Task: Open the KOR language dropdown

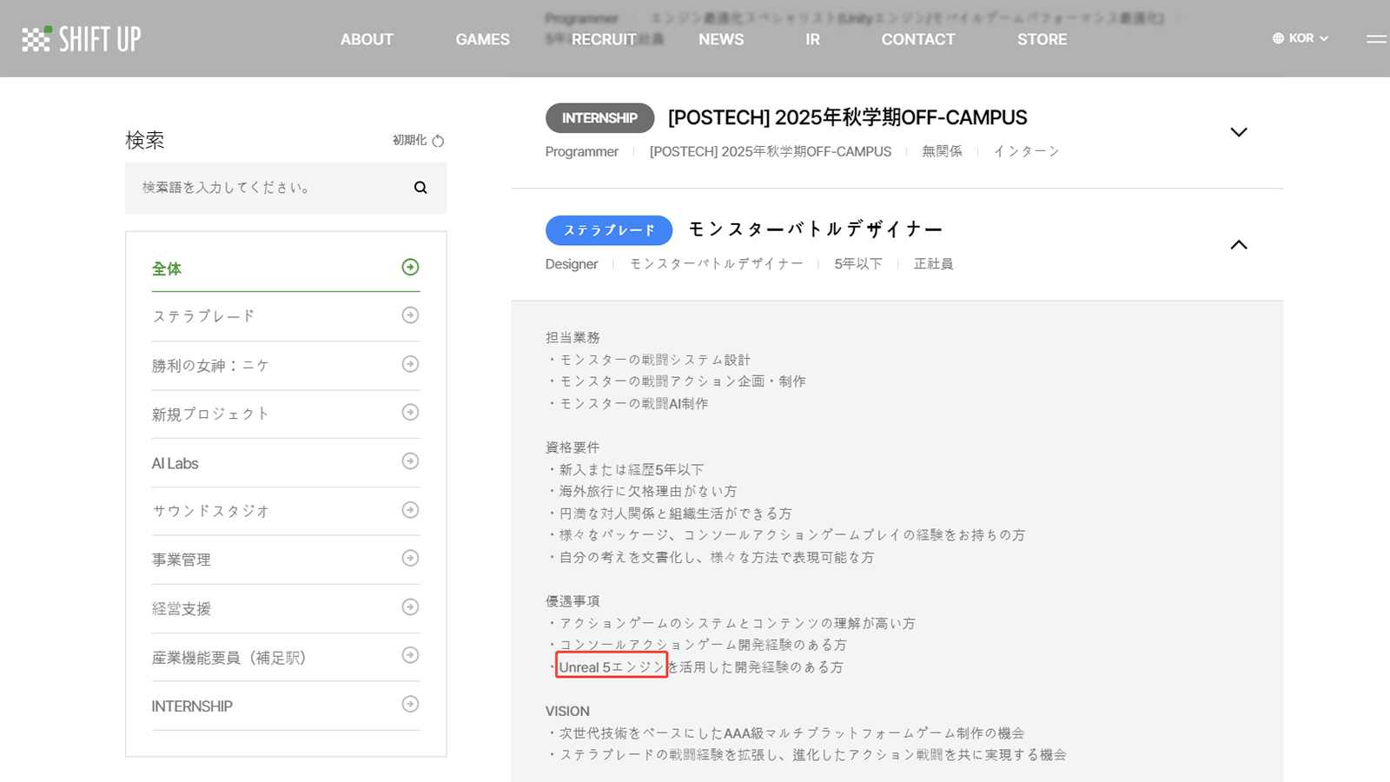Action: tap(1301, 38)
